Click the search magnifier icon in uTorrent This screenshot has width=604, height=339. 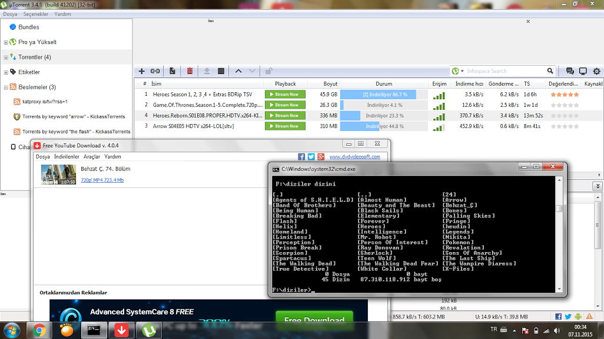(550, 71)
